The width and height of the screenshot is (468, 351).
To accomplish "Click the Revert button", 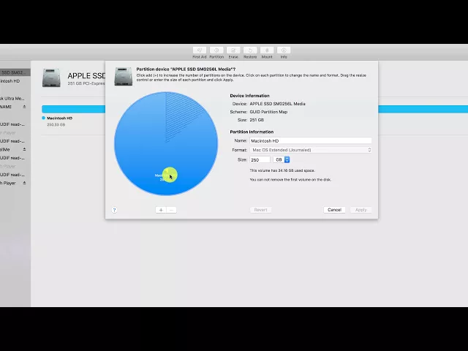I will [260, 210].
